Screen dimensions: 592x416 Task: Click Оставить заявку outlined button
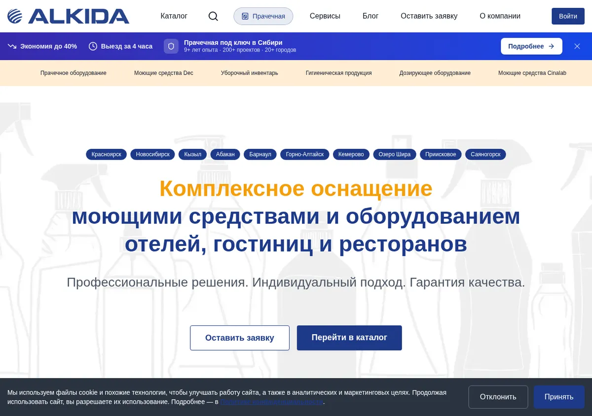[240, 338]
